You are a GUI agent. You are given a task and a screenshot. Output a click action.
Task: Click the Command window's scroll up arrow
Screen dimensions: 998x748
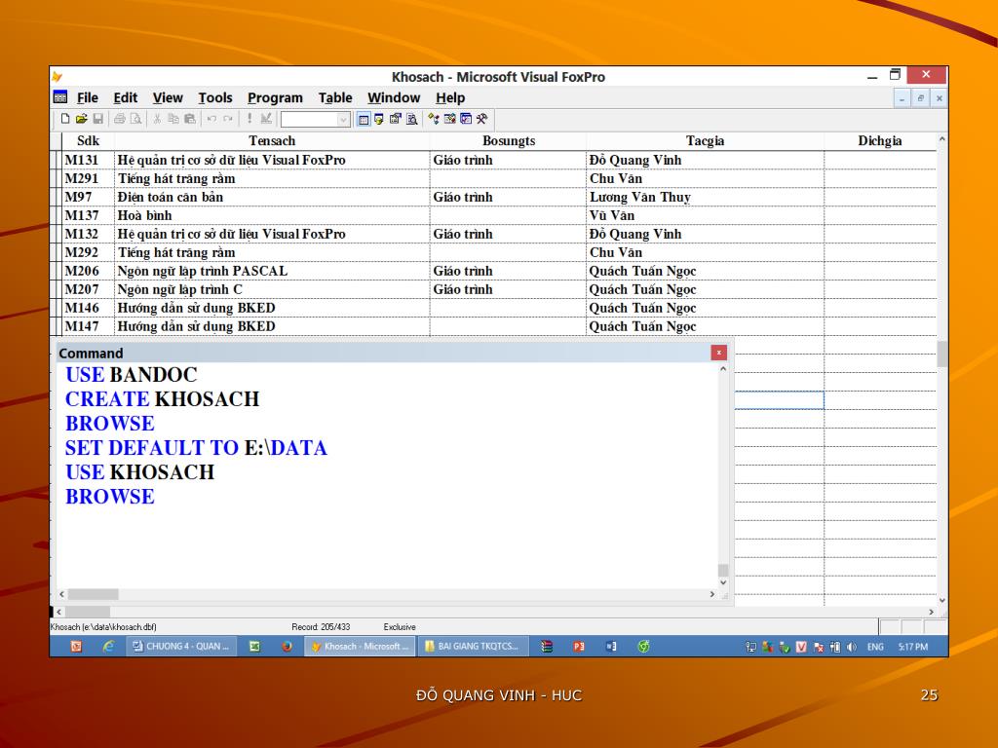tap(723, 369)
